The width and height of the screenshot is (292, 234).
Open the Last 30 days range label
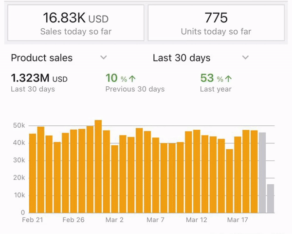[182, 58]
